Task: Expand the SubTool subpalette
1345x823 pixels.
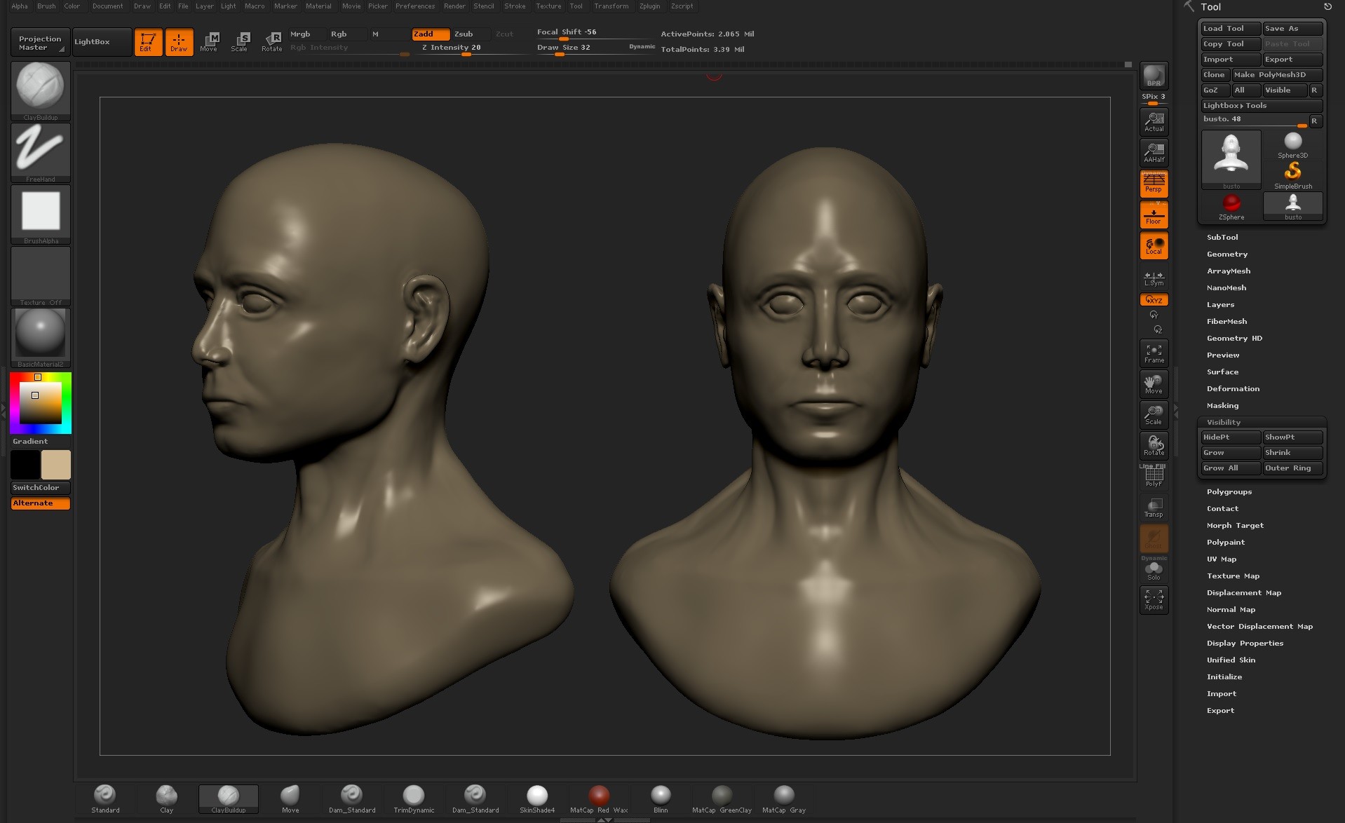Action: (x=1223, y=237)
